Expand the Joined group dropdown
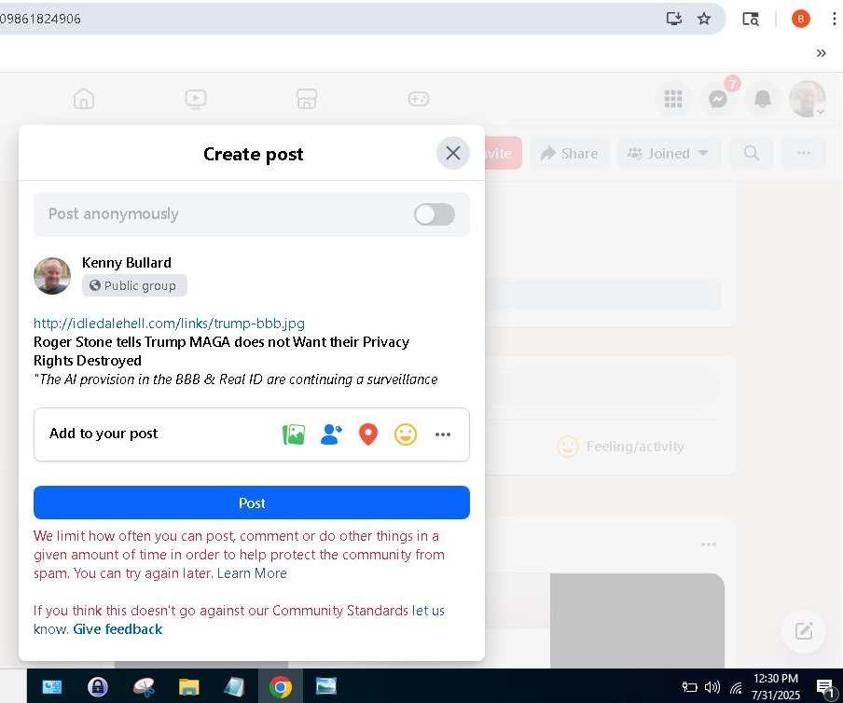843x703 pixels. (669, 154)
